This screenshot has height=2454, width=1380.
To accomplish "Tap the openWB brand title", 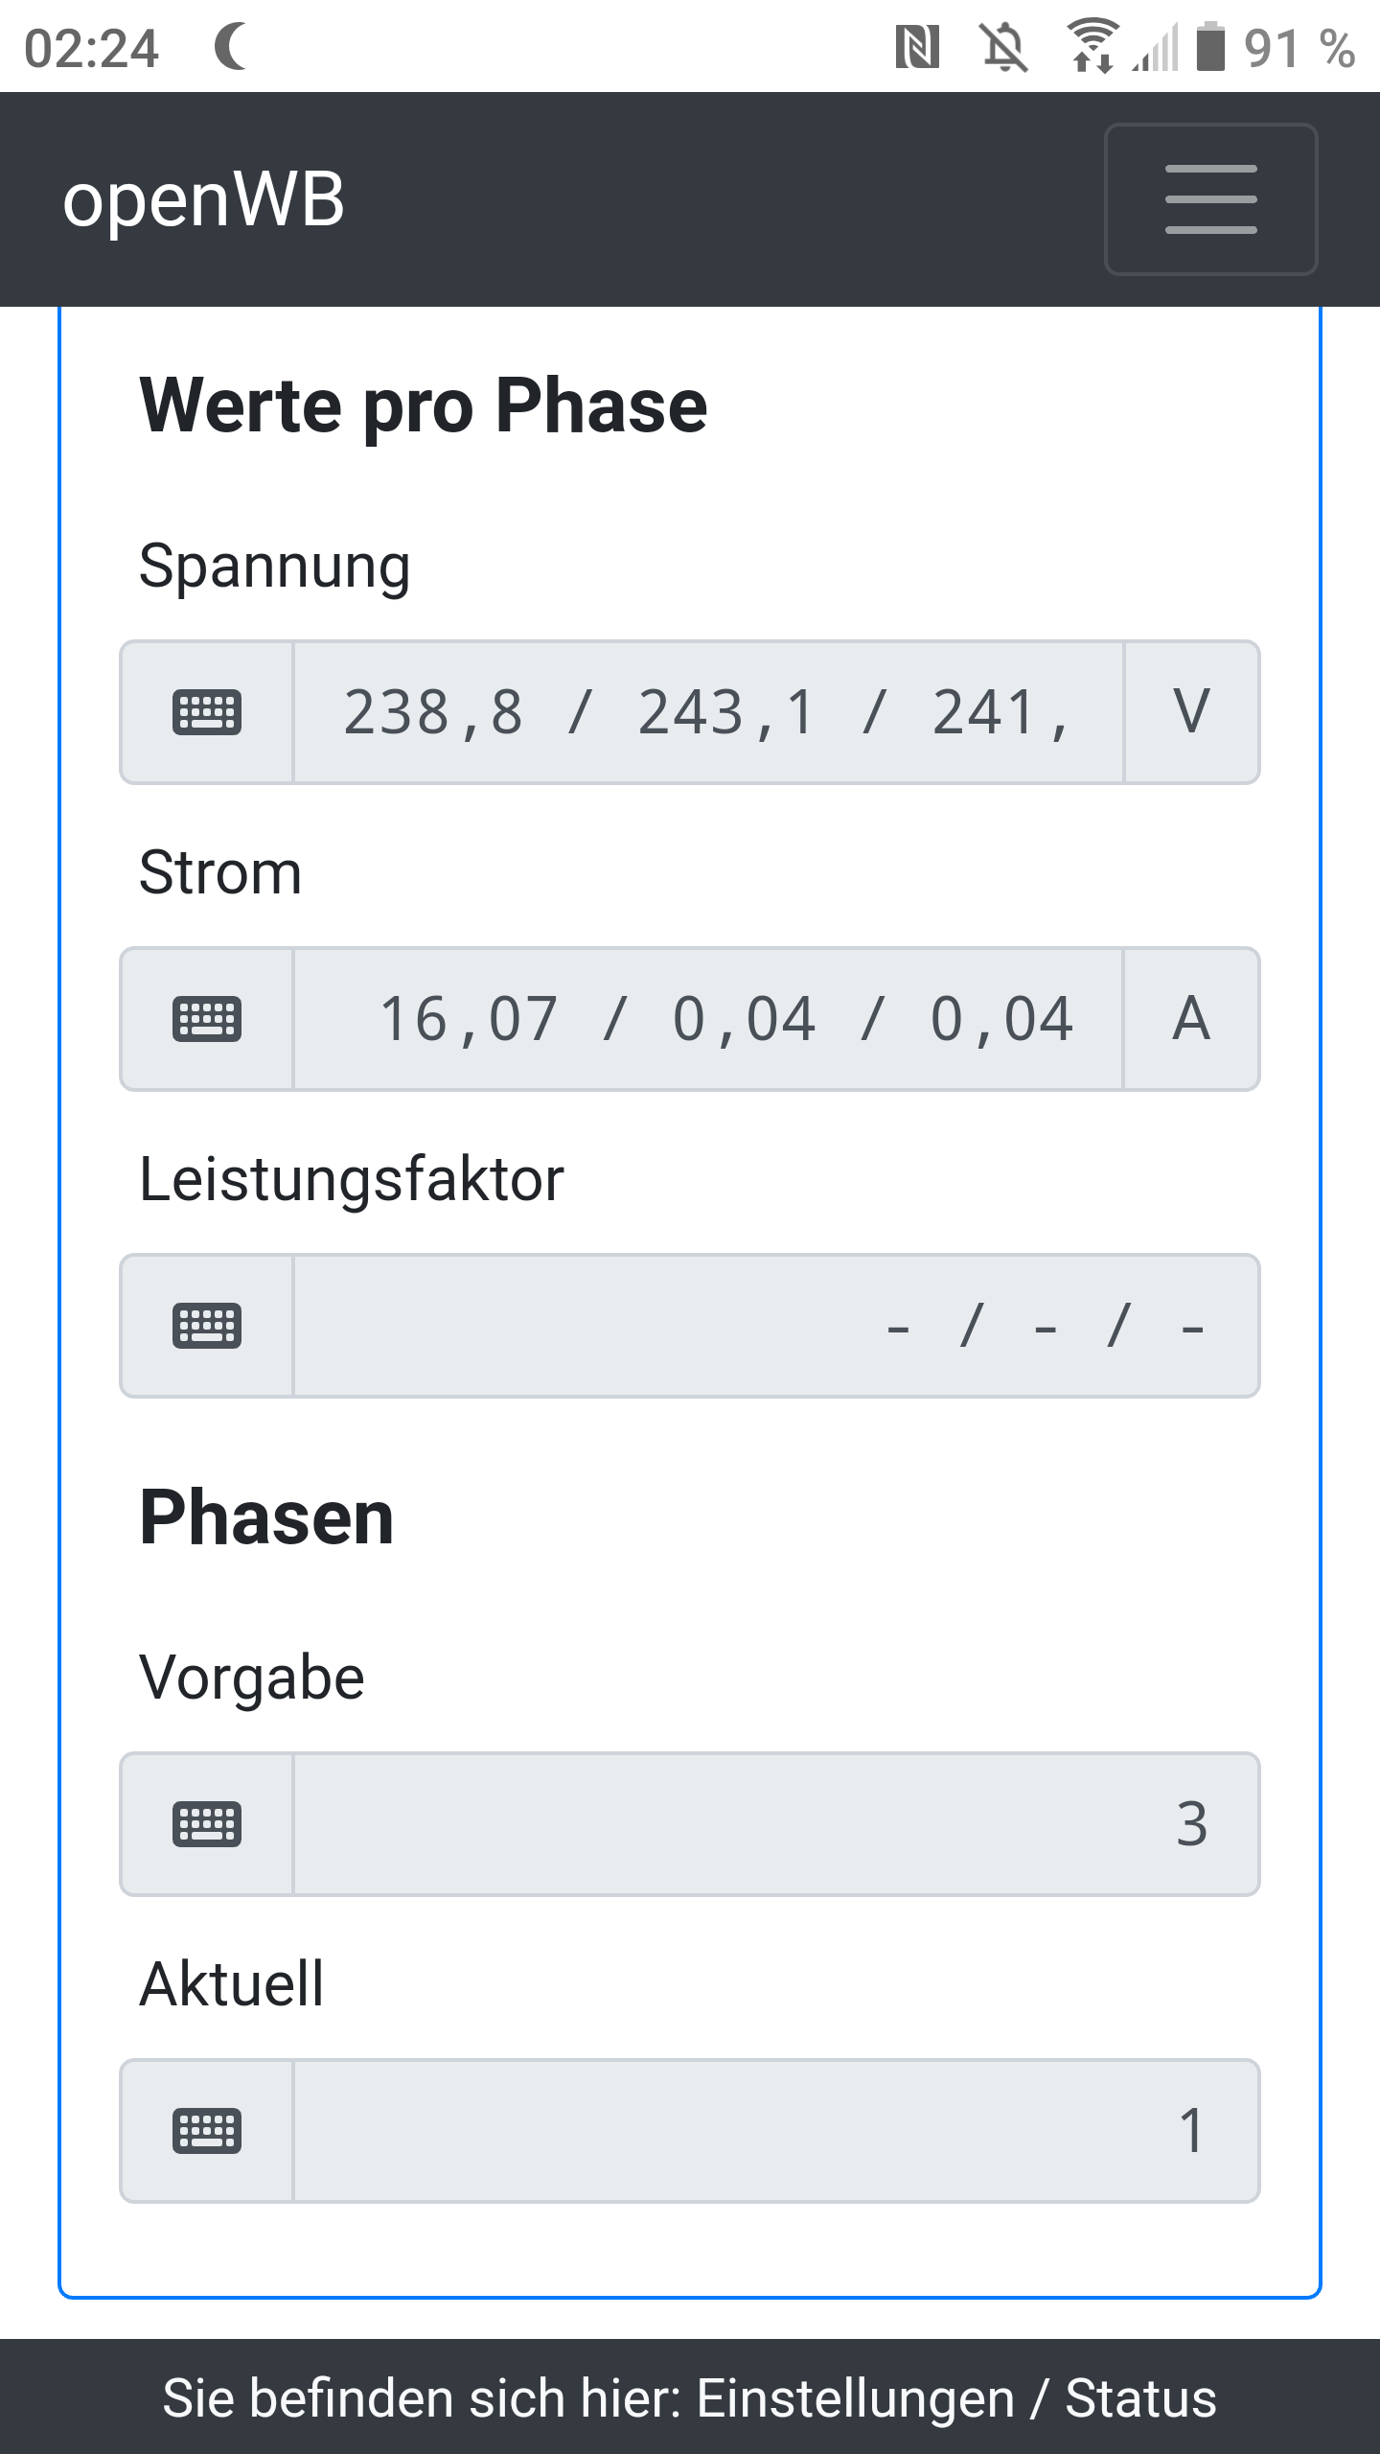I will [x=203, y=199].
